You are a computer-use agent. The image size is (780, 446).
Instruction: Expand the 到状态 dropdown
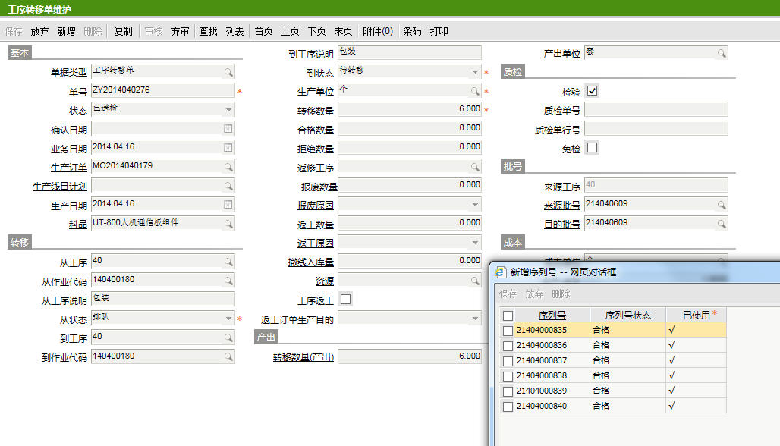[475, 72]
